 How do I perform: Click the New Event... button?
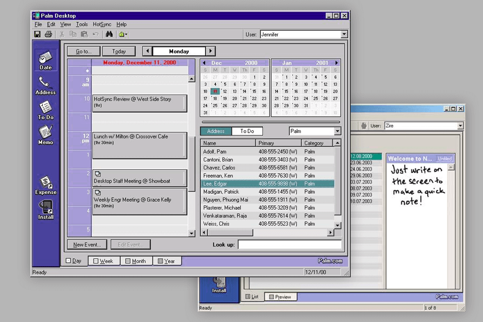click(87, 245)
